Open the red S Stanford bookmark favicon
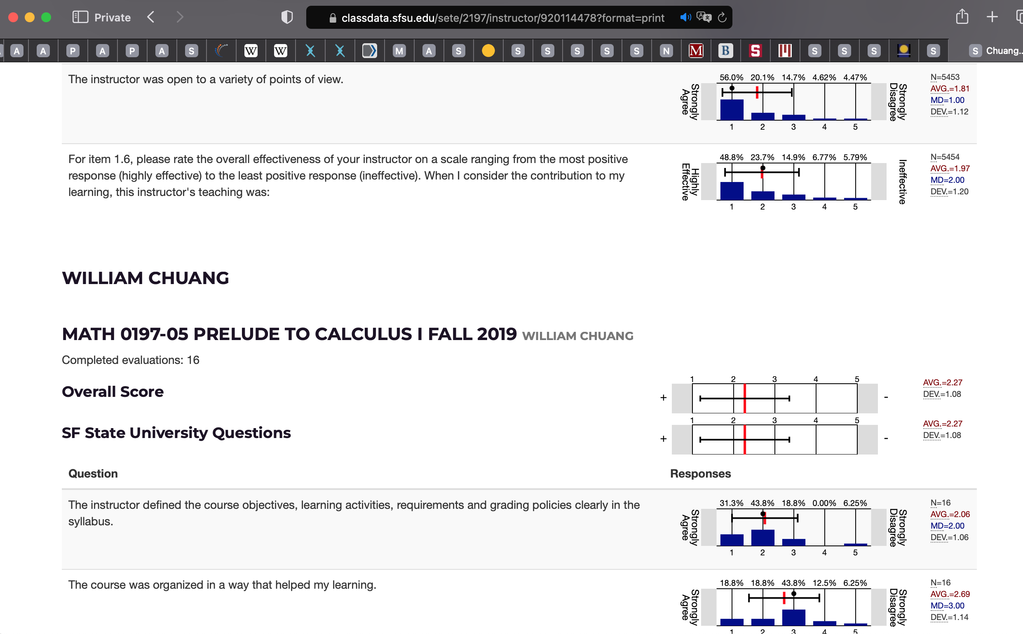Screen dimensions: 1023x634 point(756,50)
